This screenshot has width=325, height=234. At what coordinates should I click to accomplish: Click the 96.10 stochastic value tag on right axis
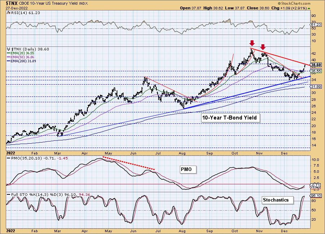tap(316, 195)
